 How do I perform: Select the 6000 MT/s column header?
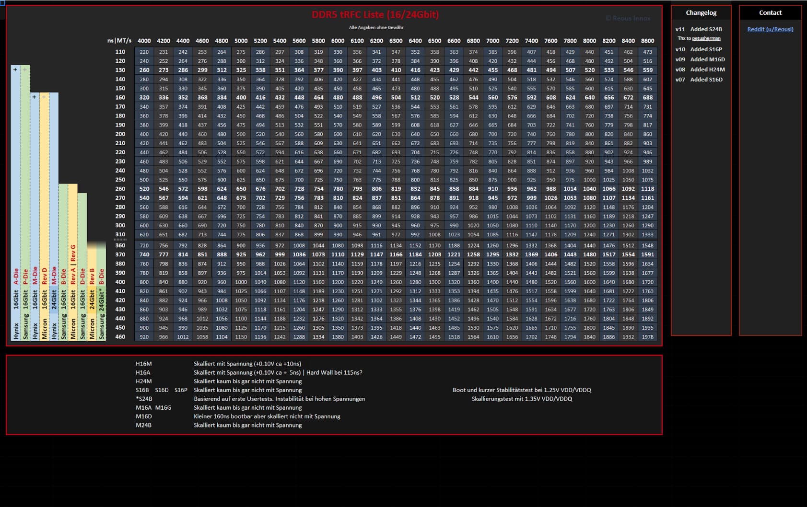[338, 41]
